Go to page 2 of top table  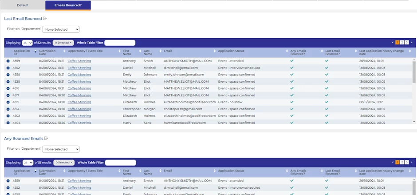coord(402,42)
